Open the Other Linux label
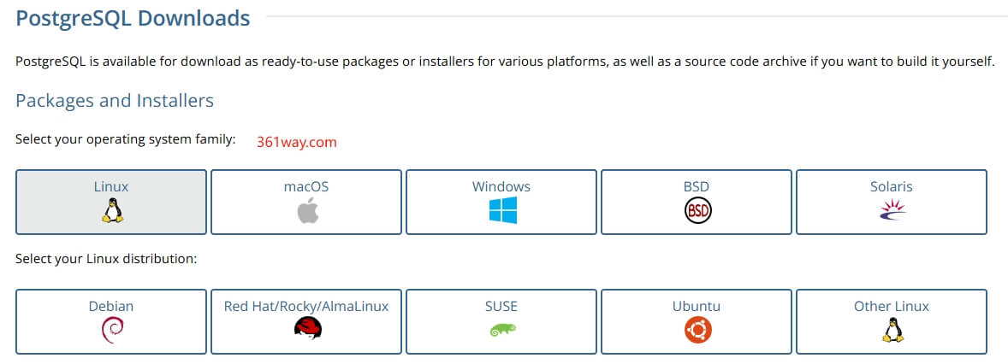The height and width of the screenshot is (364, 1008). [x=891, y=306]
